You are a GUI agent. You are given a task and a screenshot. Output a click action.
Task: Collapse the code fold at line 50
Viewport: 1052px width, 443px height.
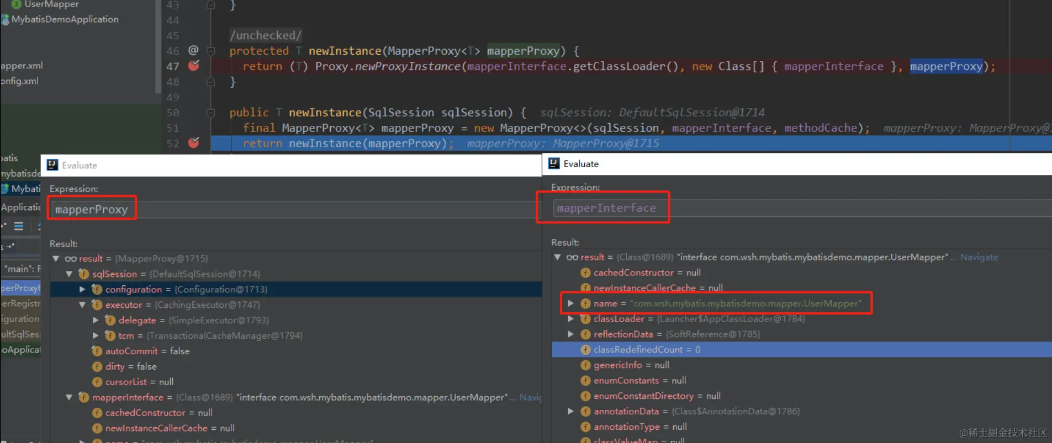(x=210, y=113)
